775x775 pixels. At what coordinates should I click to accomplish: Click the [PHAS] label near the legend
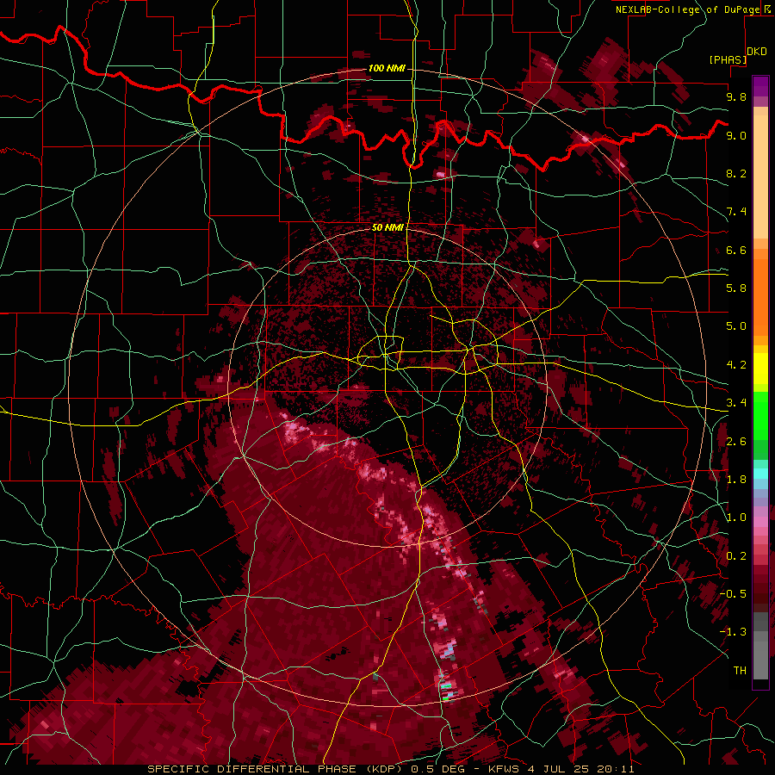tap(728, 59)
